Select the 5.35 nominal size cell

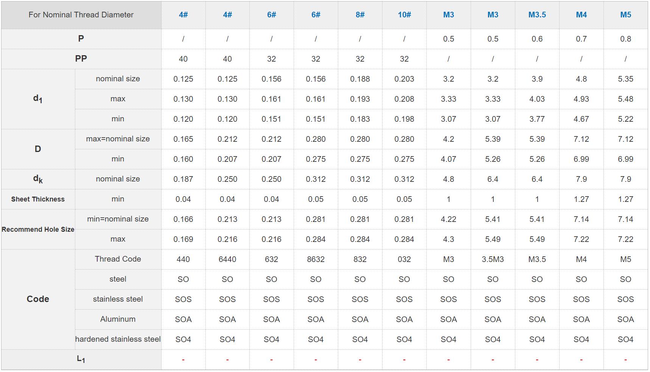(625, 79)
